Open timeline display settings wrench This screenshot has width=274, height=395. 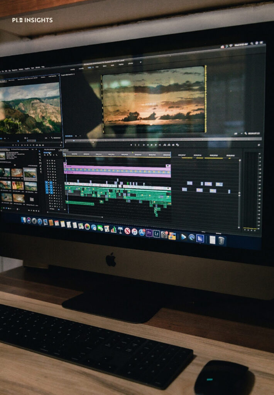coord(56,155)
